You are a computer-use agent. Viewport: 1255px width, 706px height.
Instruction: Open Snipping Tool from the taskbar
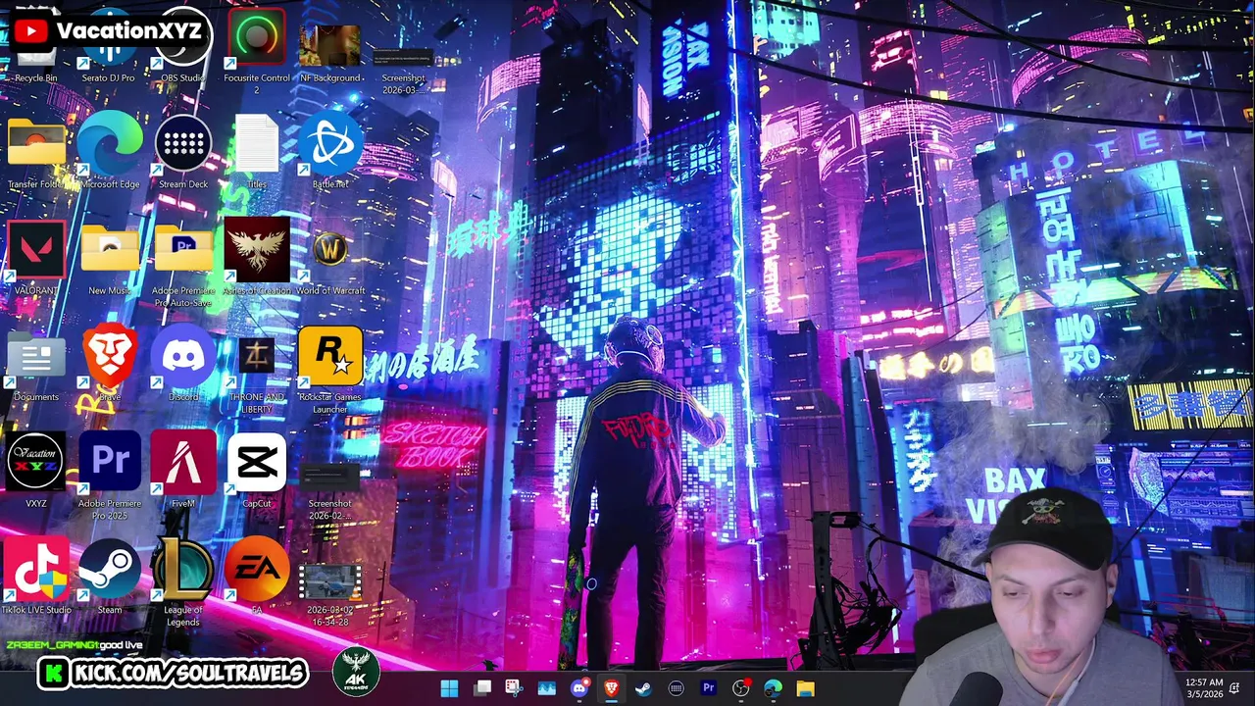coord(514,688)
